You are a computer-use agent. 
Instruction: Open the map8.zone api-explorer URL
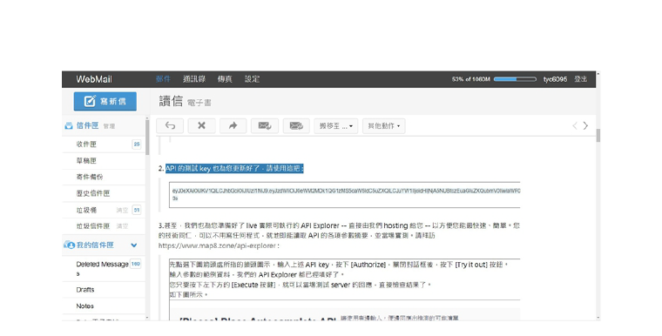point(218,245)
